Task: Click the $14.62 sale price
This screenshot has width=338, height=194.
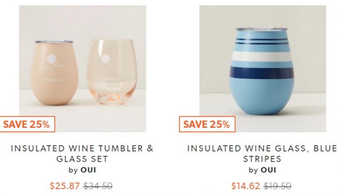Action: 246,186
